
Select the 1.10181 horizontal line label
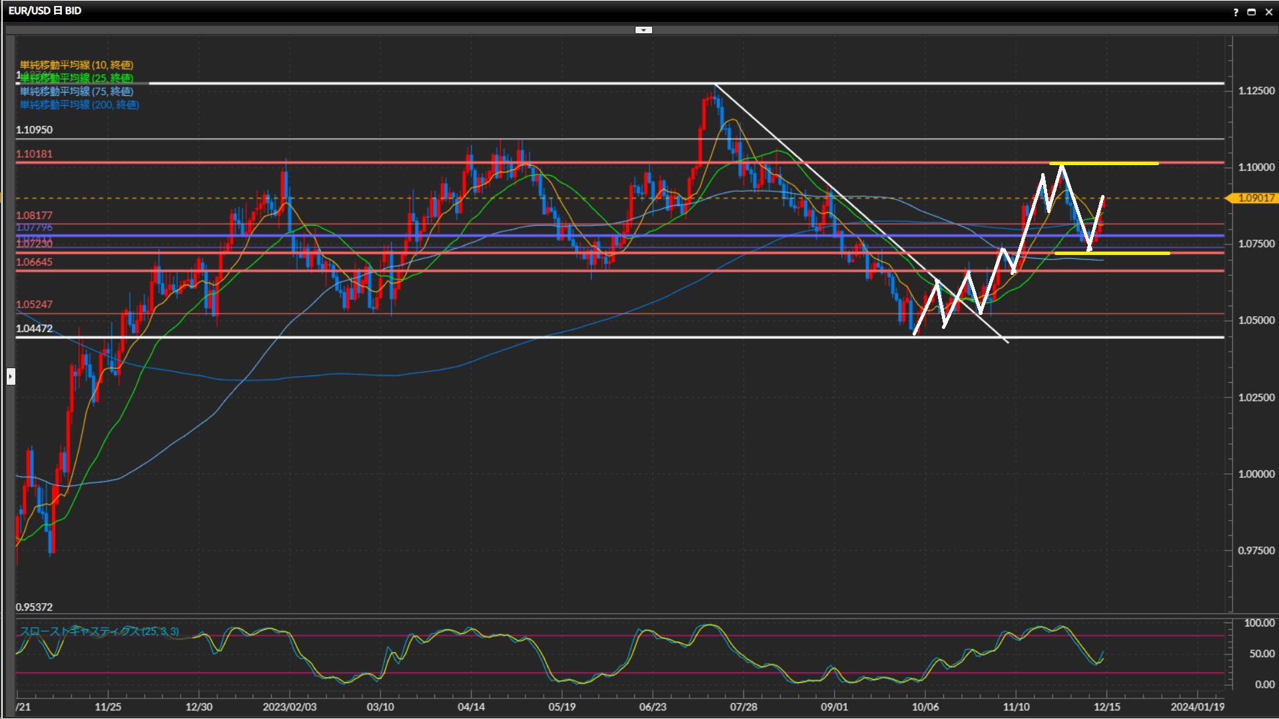(34, 154)
